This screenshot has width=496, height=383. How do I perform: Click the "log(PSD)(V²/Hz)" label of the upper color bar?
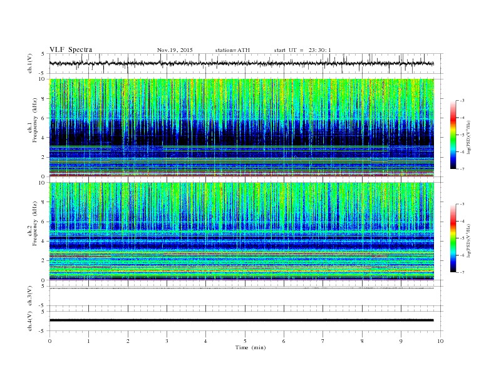pos(469,136)
